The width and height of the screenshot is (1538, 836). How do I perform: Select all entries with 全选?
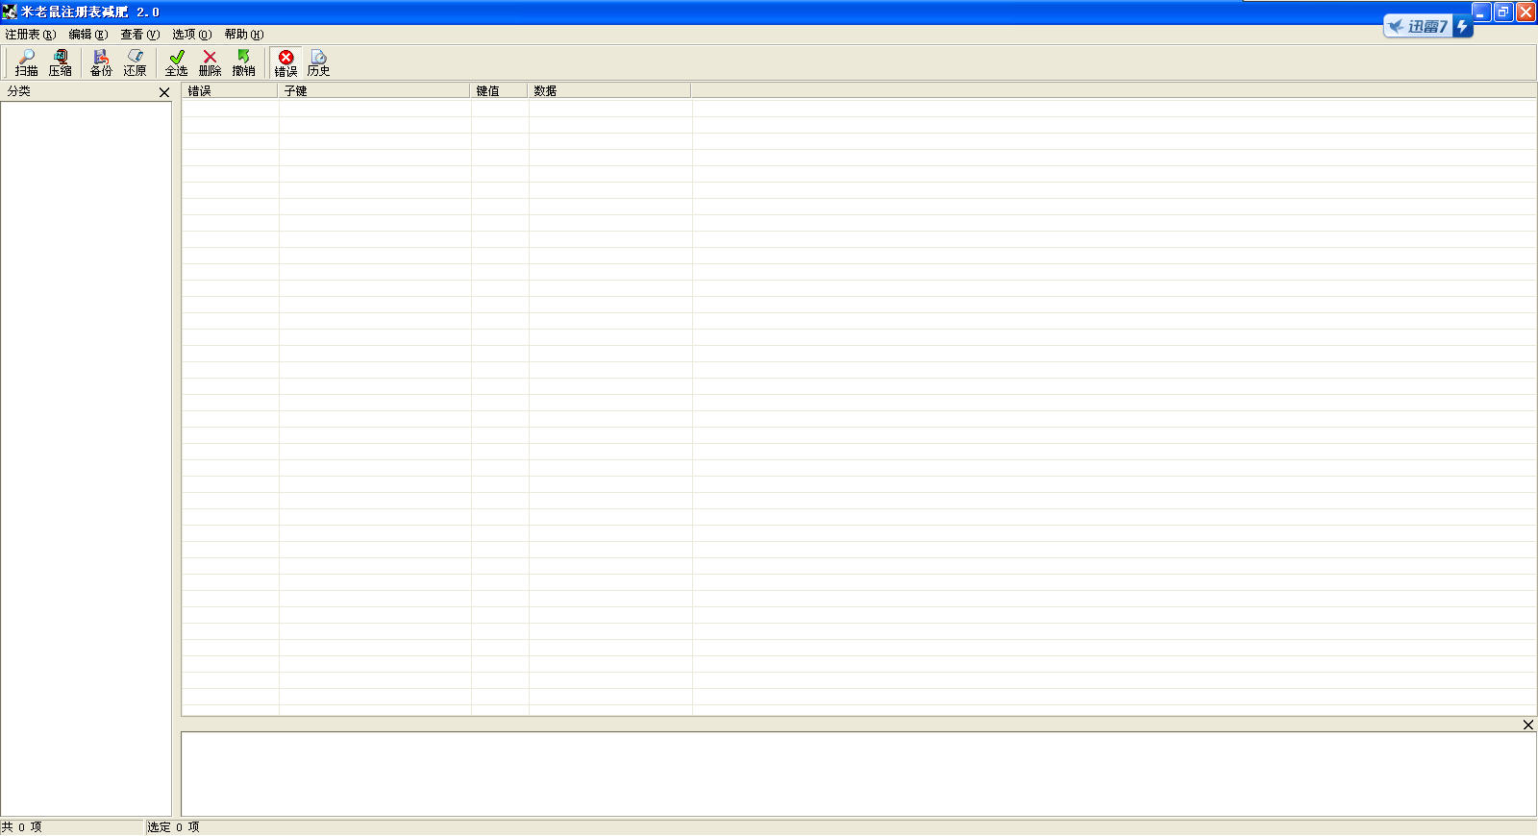click(x=176, y=63)
